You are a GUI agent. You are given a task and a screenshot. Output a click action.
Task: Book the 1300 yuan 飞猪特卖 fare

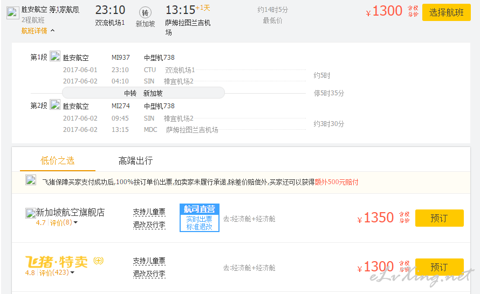440,267
